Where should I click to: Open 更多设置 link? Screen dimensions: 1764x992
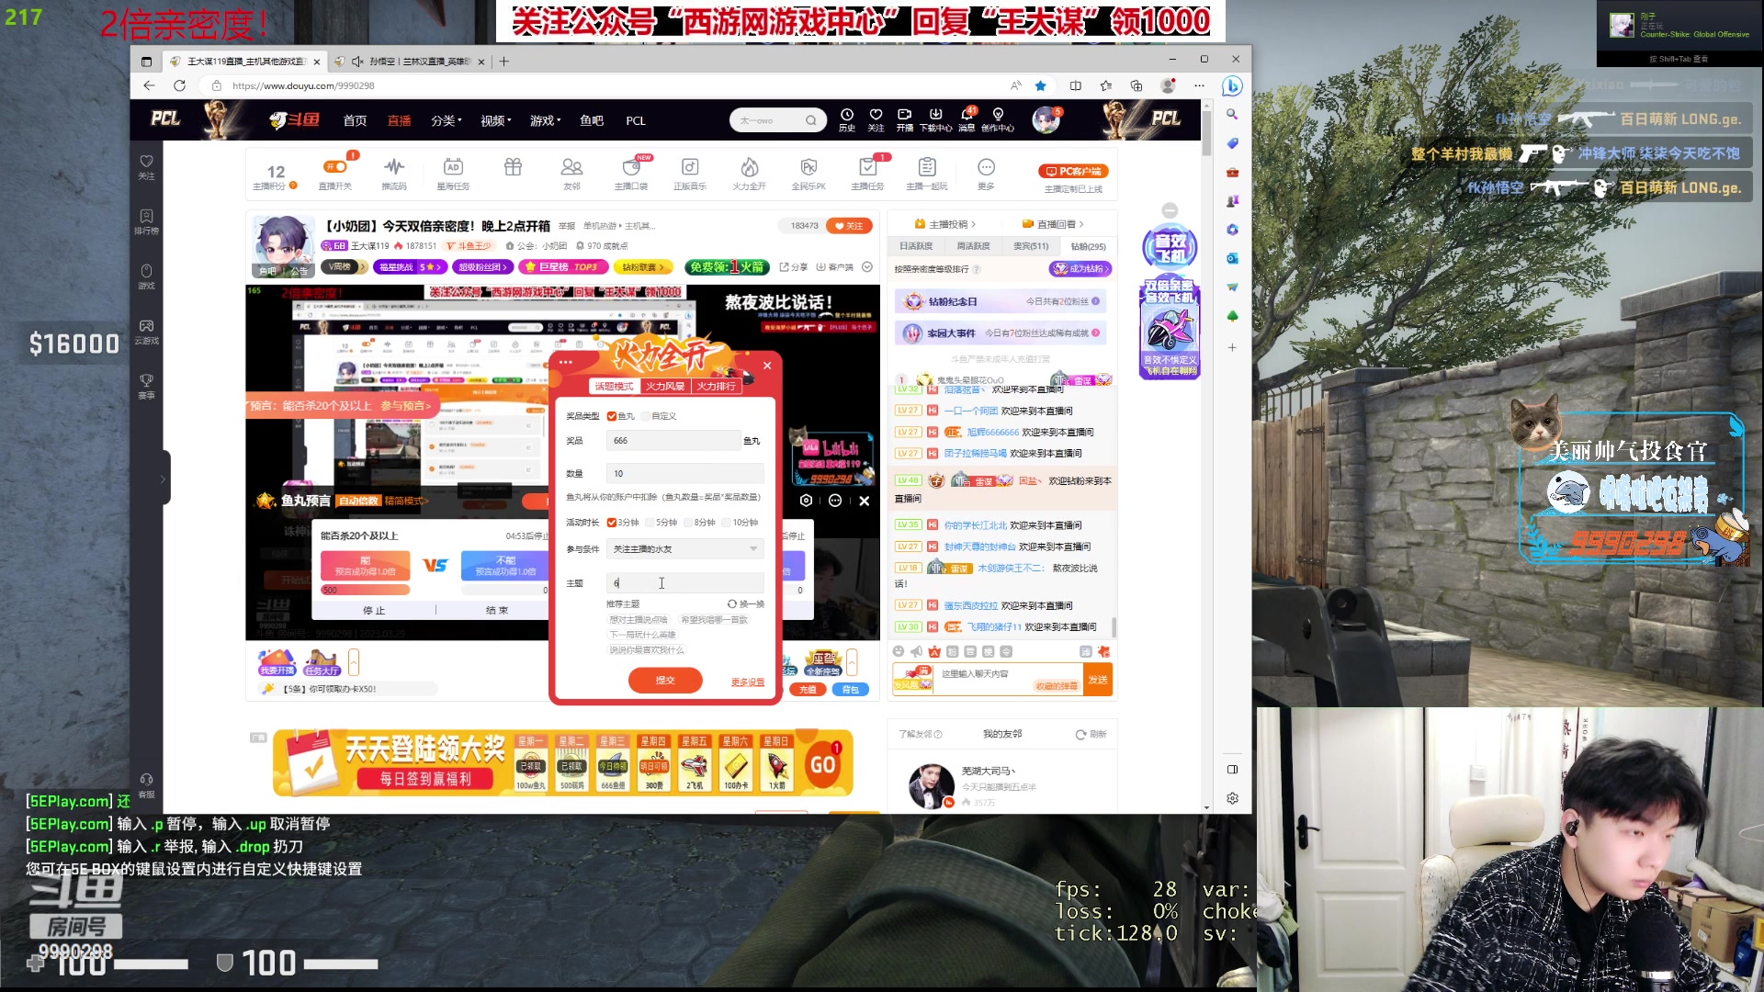click(748, 682)
